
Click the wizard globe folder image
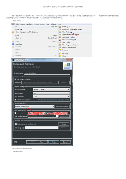coord(67,66)
